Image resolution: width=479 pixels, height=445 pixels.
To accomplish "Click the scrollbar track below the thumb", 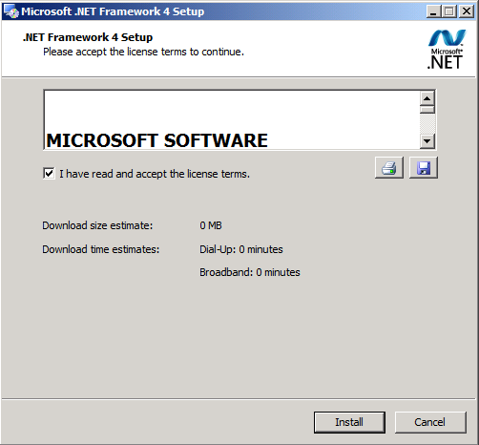I will click(x=427, y=123).
